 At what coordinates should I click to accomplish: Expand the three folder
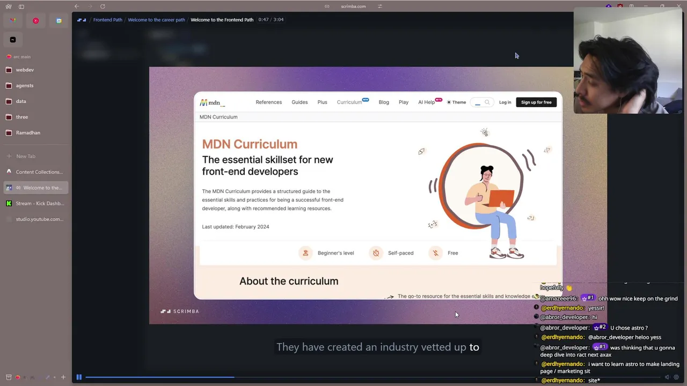(x=36, y=117)
